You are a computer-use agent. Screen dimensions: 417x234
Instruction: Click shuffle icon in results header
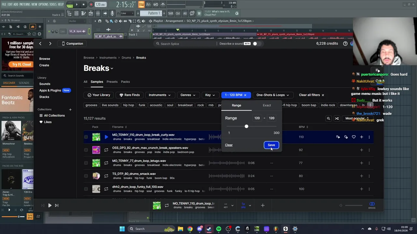click(x=337, y=118)
